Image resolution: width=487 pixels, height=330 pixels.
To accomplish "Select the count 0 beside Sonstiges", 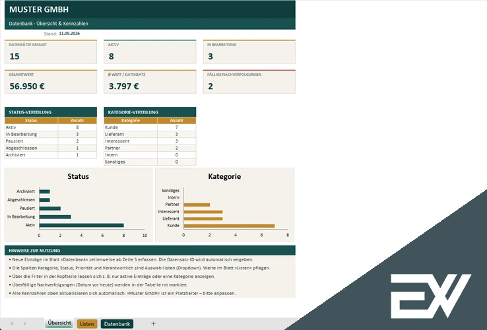I will pos(176,162).
